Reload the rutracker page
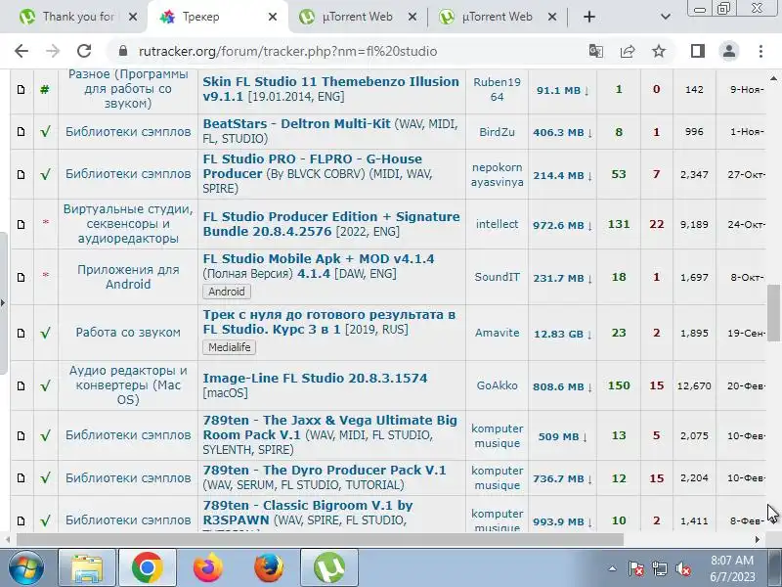 coord(84,51)
